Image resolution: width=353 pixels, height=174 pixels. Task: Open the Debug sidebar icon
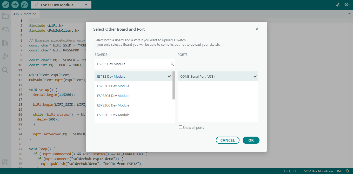click(x=5, y=56)
